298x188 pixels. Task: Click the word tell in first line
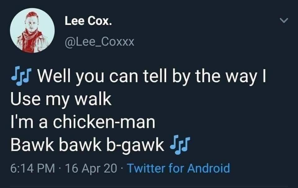[x=155, y=76]
